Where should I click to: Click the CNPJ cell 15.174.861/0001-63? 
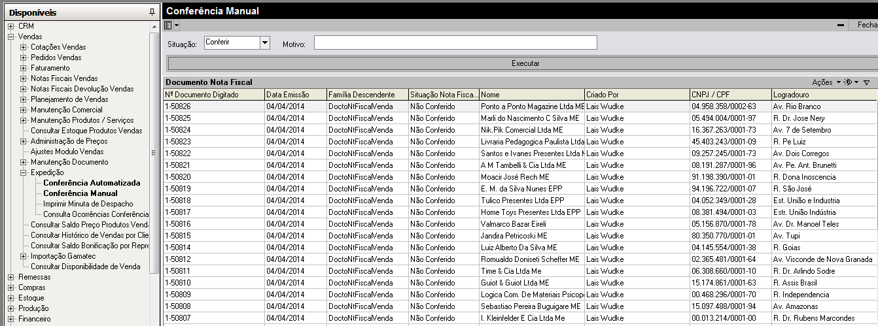pos(730,282)
